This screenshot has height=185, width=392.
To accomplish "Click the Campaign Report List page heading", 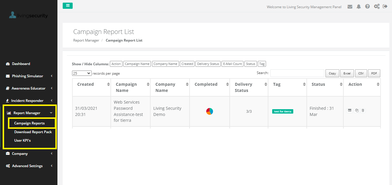I will click(x=103, y=32).
